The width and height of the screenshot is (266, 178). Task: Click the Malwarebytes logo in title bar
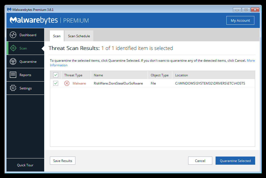click(9, 10)
